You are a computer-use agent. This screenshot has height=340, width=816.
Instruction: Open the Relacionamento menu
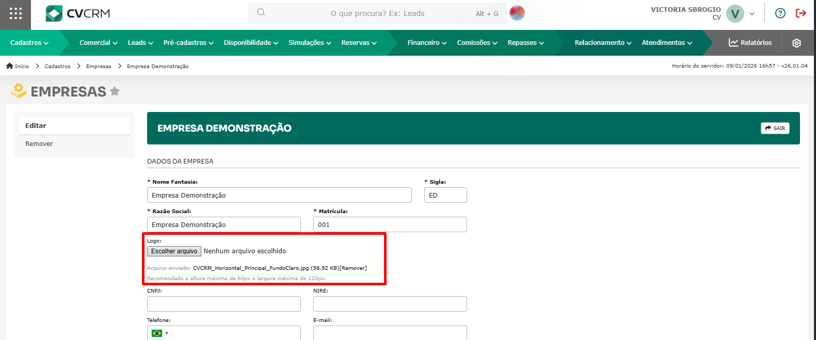603,43
